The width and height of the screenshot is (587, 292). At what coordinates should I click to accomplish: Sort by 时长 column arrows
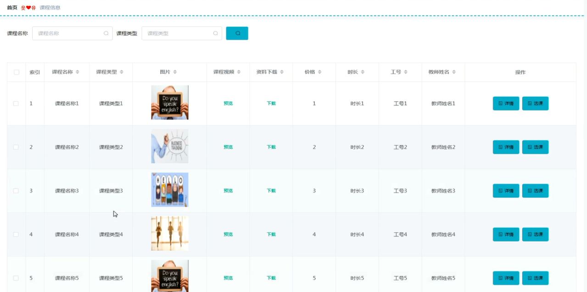coord(363,72)
